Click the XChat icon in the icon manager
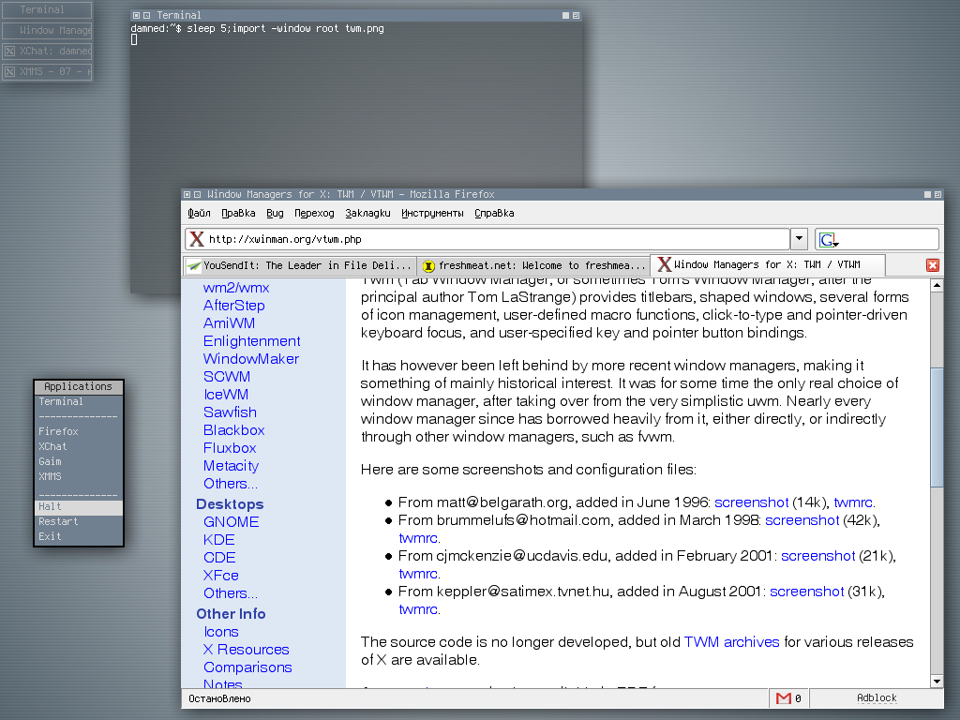This screenshot has height=720, width=960. point(9,51)
